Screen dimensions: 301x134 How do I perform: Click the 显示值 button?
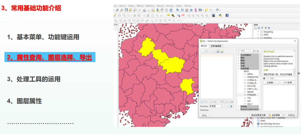coord(256,51)
